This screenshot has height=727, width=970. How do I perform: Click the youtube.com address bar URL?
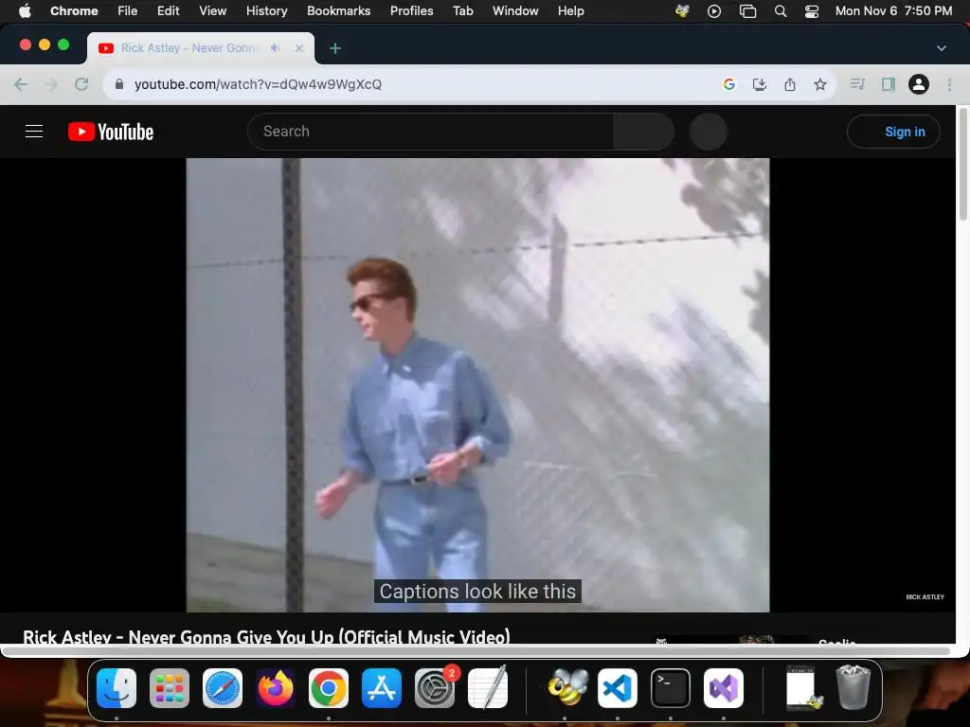point(258,84)
